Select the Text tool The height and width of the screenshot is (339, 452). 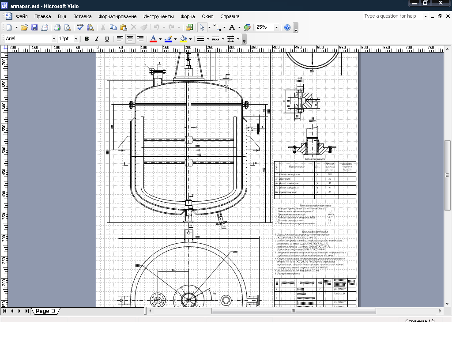click(232, 27)
